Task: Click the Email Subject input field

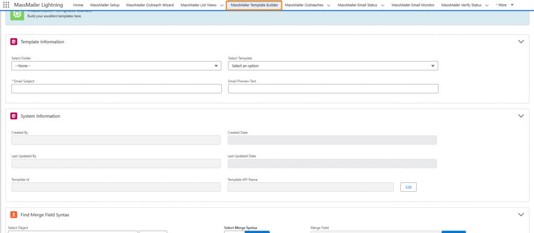Action: point(116,89)
